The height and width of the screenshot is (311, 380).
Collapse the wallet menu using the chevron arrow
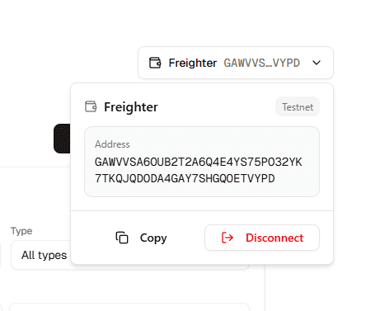317,63
